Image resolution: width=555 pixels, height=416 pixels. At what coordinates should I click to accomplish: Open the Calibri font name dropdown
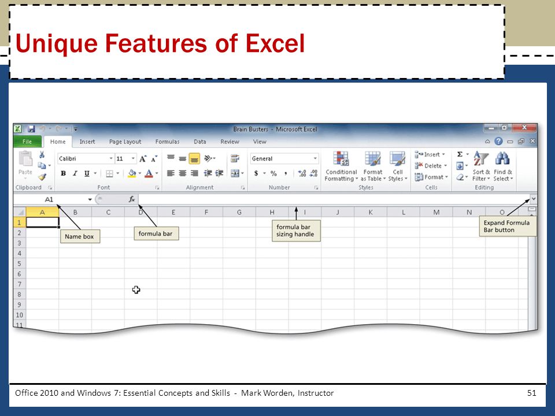click(111, 158)
